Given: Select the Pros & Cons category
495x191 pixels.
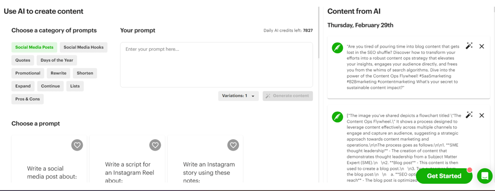Looking at the screenshot, I should (28, 99).
